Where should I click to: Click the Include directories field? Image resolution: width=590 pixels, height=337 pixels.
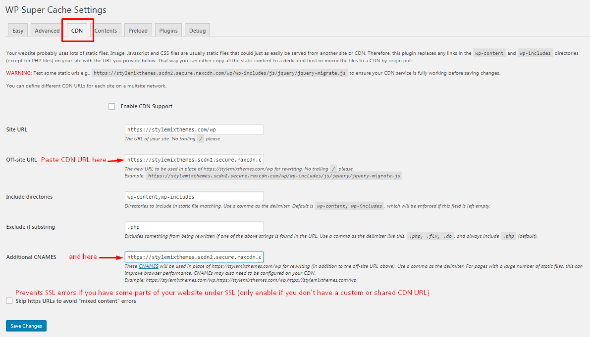pos(194,197)
